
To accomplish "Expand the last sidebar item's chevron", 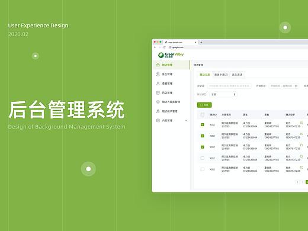I will (x=186, y=120).
